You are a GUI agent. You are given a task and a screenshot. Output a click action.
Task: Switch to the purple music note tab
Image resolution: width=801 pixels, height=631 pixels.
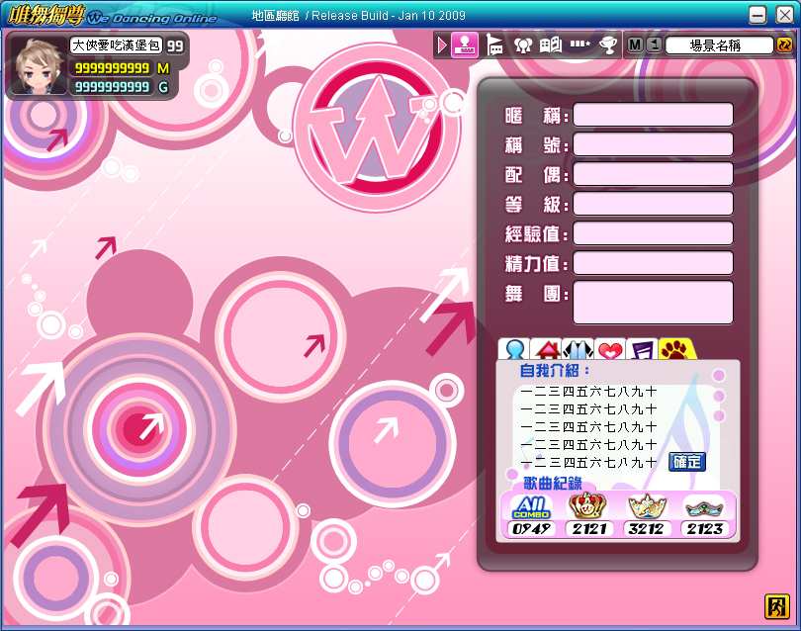[x=642, y=350]
